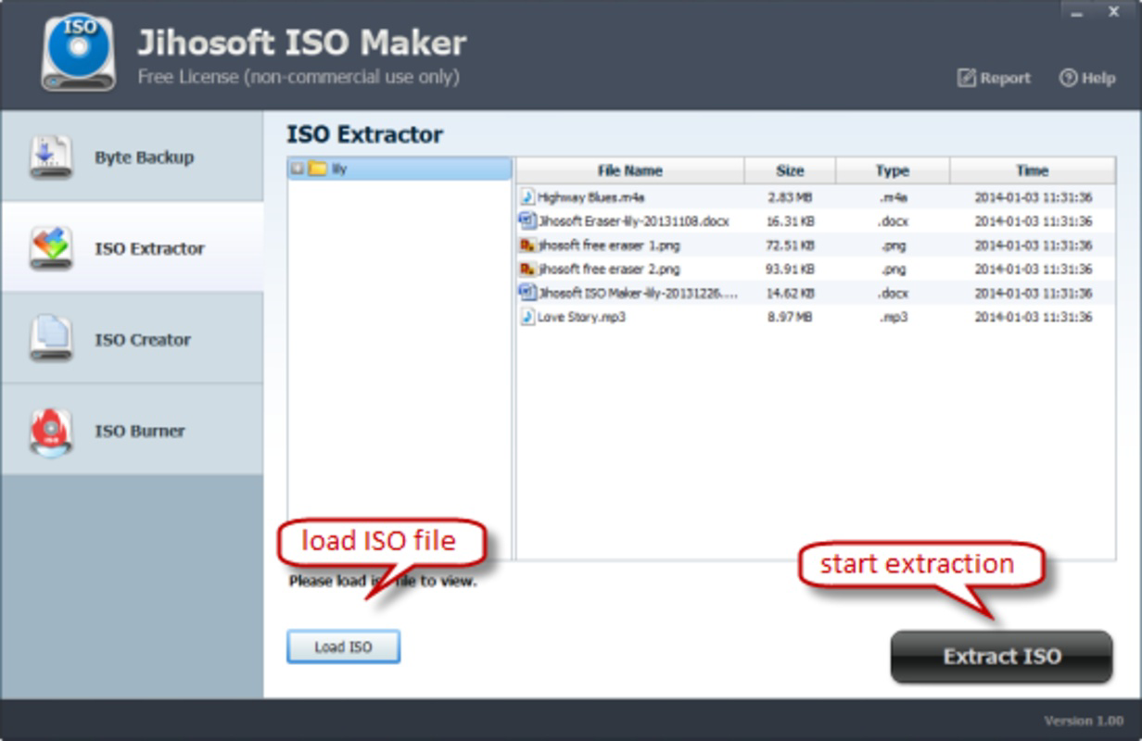Click the .mp3 type cell
This screenshot has height=741, width=1142.
point(894,317)
